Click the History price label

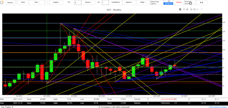pos(166,103)
